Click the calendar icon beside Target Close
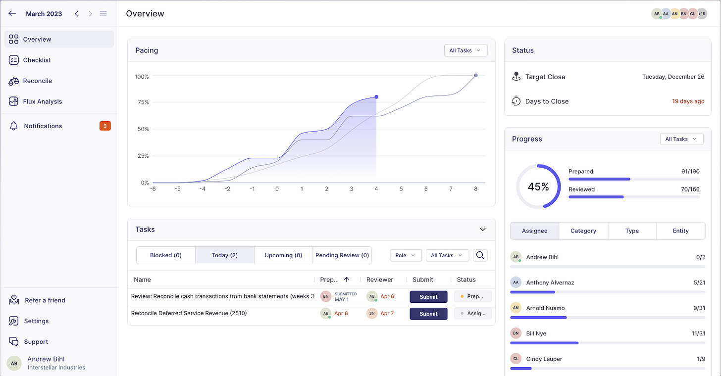The height and width of the screenshot is (376, 721). pyautogui.click(x=515, y=77)
